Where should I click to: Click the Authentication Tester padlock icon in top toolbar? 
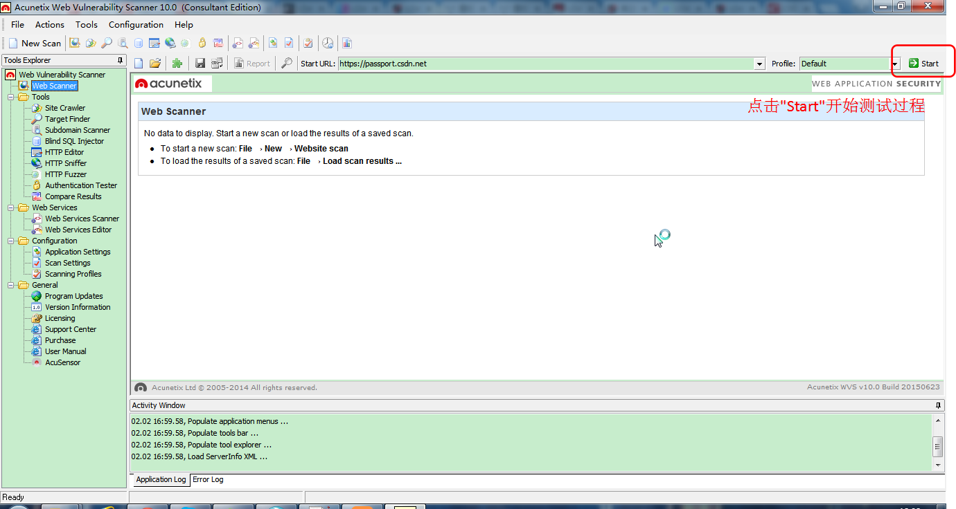(x=202, y=43)
